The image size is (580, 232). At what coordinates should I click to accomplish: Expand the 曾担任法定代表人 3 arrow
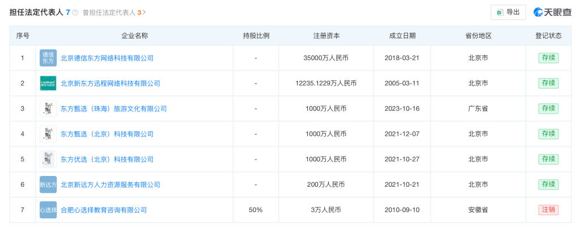coord(144,12)
